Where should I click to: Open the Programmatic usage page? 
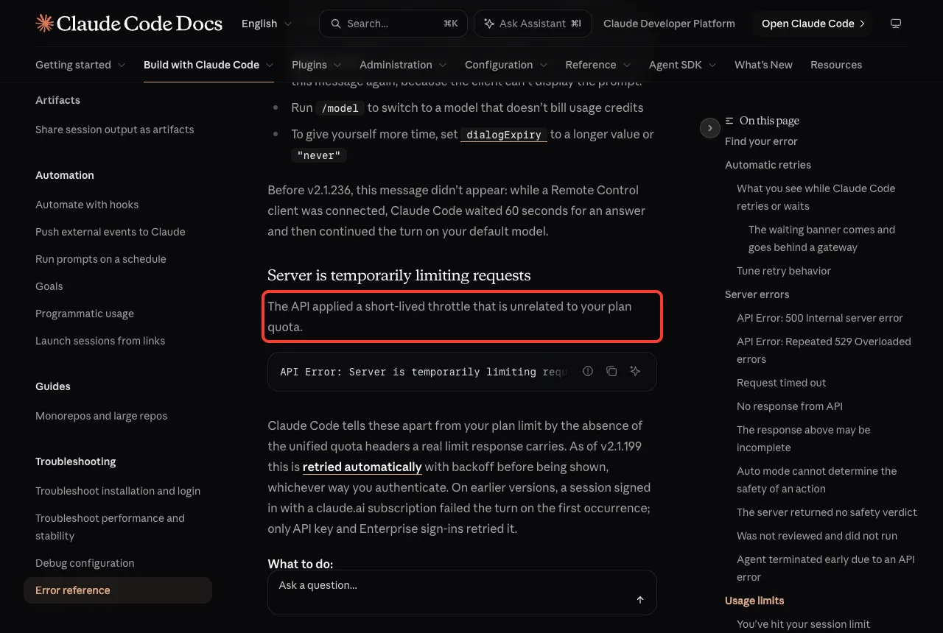tap(85, 314)
